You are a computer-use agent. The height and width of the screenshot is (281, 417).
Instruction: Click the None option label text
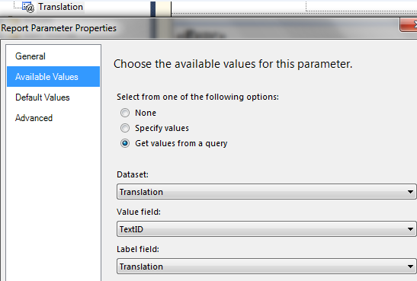click(x=146, y=113)
